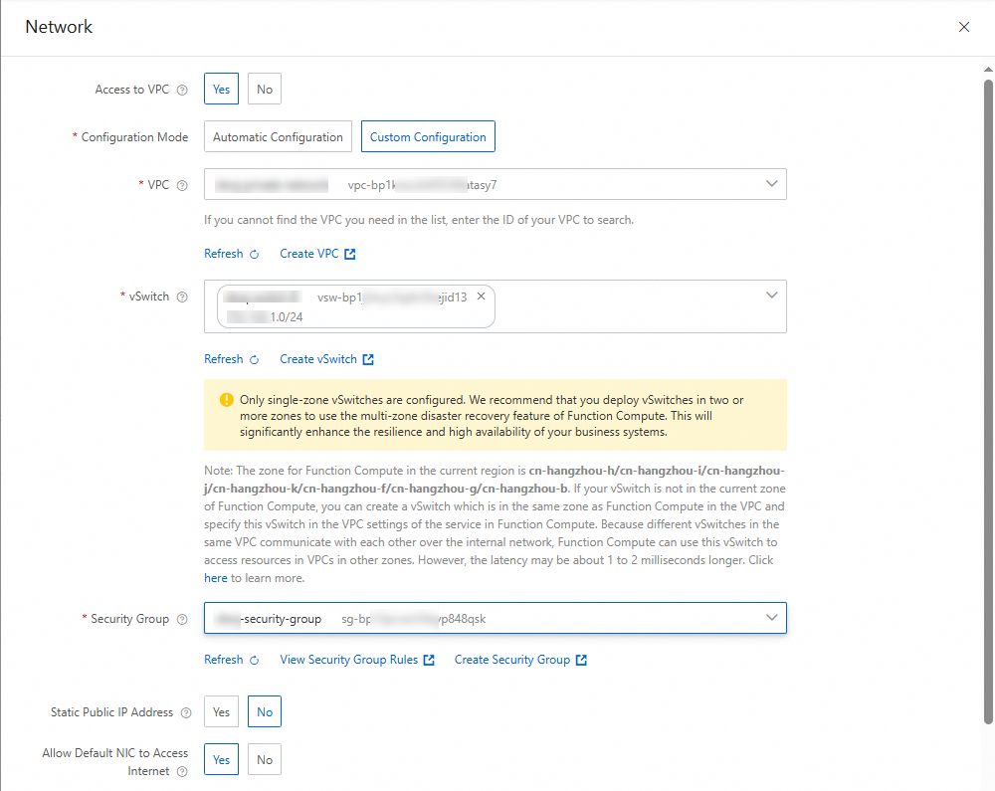Expand the VPC dropdown arrow
995x791 pixels.
(x=772, y=184)
